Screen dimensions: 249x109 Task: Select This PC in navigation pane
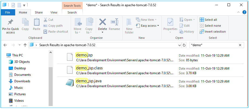pyautogui.click(x=15, y=55)
